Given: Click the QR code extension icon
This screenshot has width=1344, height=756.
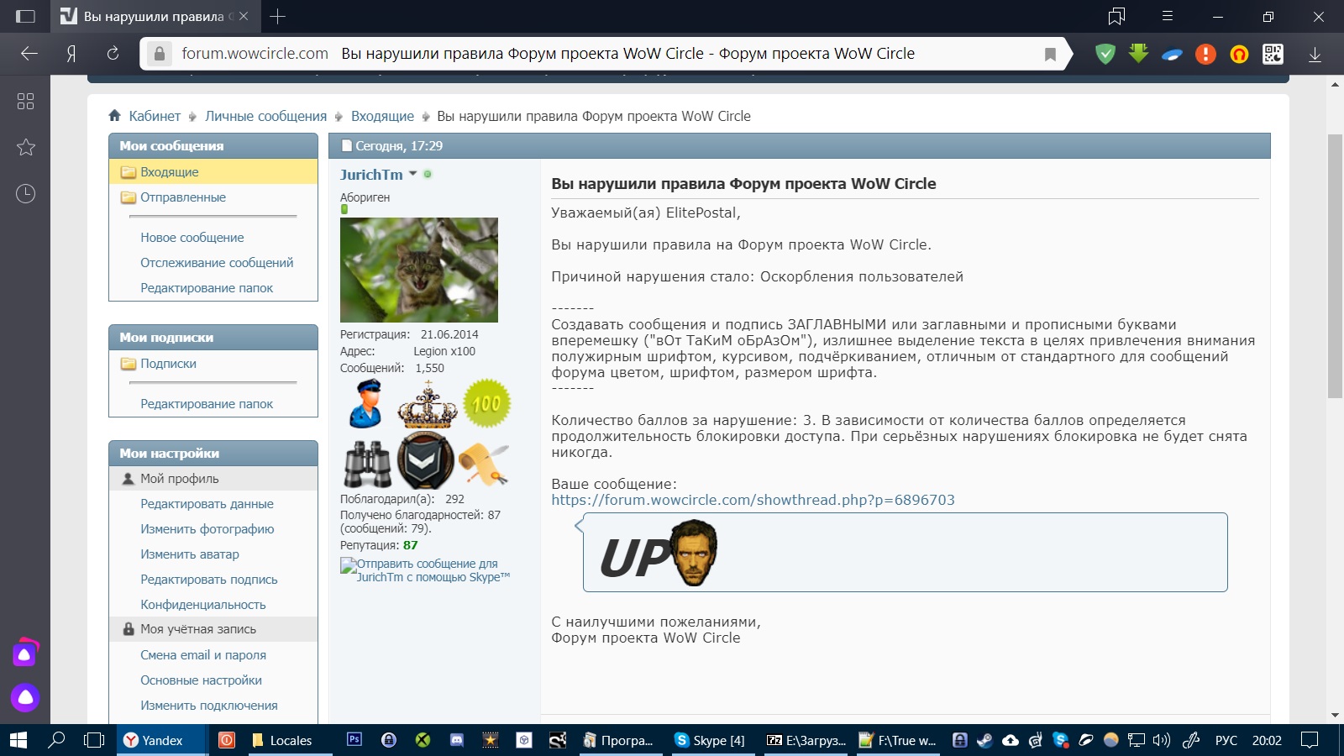Looking at the screenshot, I should [1273, 55].
